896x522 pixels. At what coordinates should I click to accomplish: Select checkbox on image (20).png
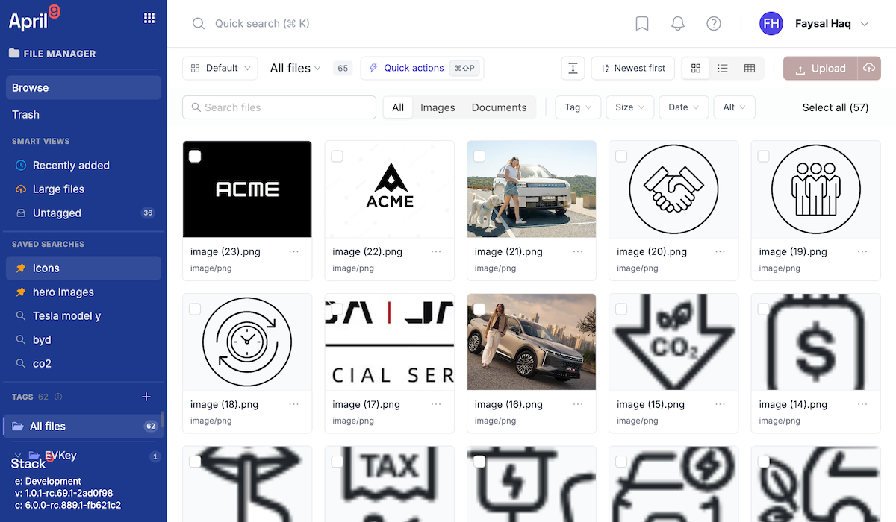point(621,156)
